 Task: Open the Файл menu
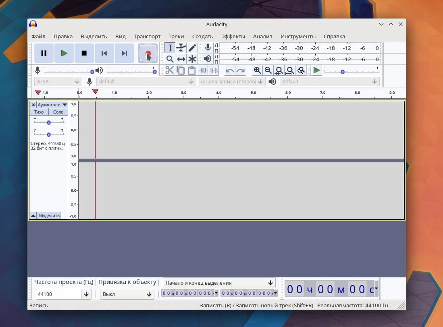coord(38,36)
